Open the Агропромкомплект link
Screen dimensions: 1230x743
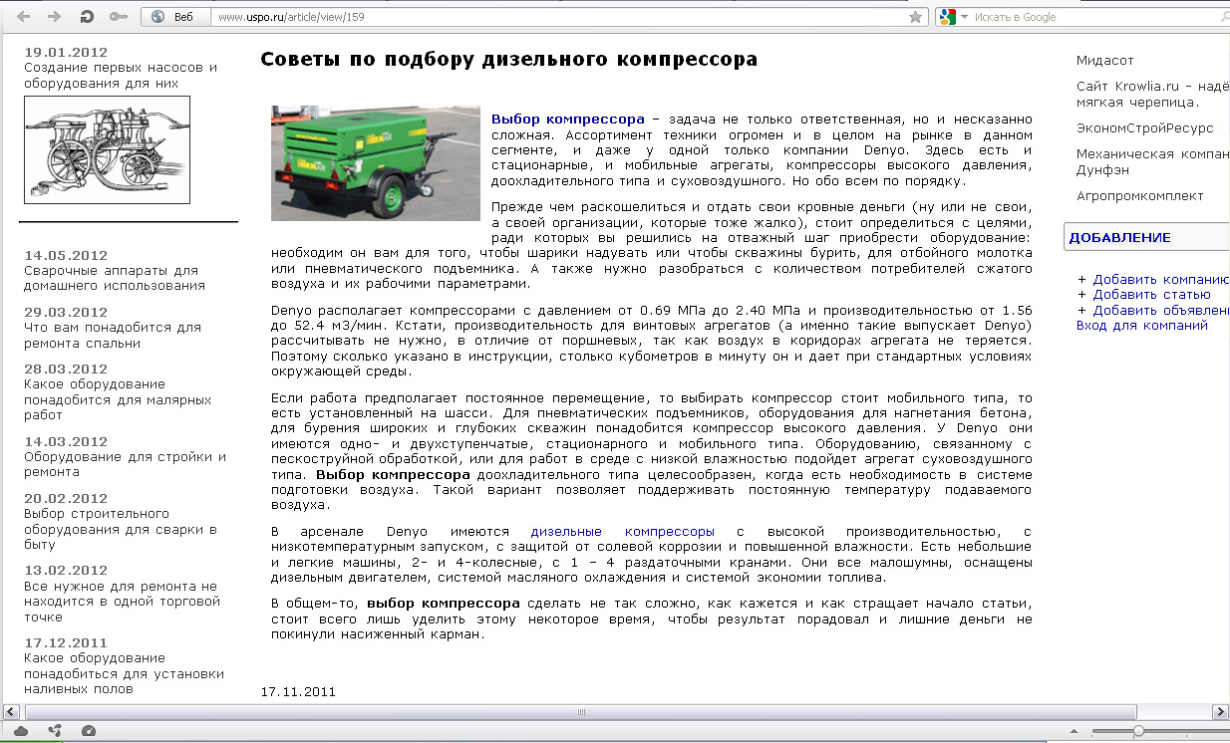pyautogui.click(x=1139, y=196)
